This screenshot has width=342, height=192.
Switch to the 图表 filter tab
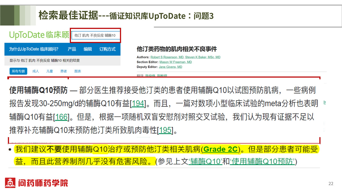pyautogui.click(x=78, y=71)
